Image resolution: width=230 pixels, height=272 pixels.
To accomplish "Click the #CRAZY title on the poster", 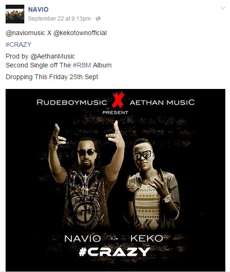I will tap(115, 252).
